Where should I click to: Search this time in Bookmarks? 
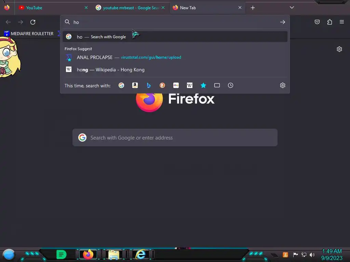pyautogui.click(x=203, y=85)
